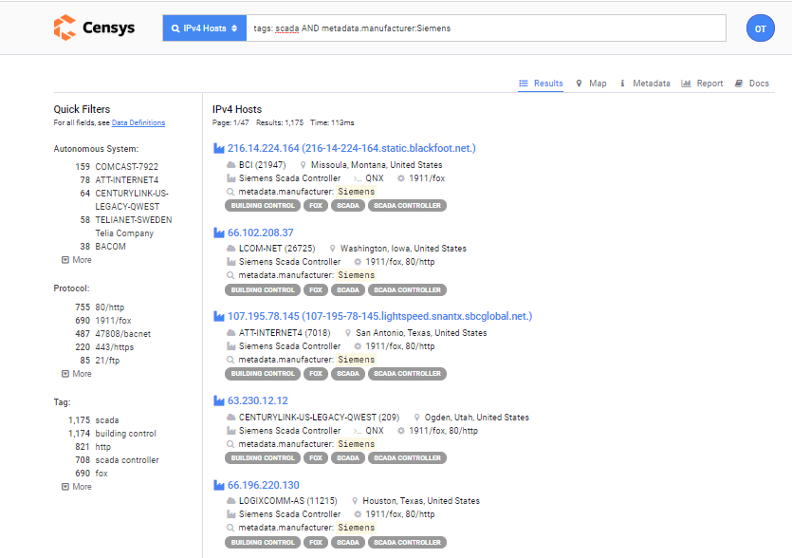
Task: Click the Censys logo
Action: tap(95, 28)
